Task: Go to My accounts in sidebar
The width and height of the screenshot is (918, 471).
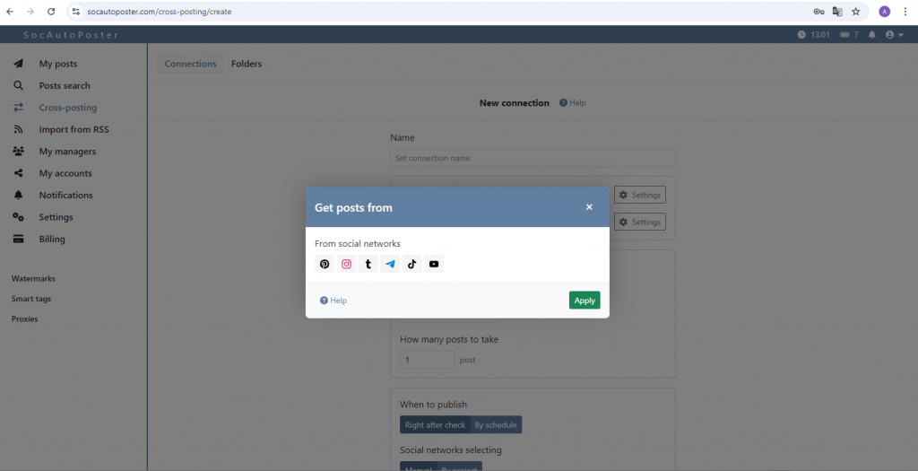Action: (65, 173)
